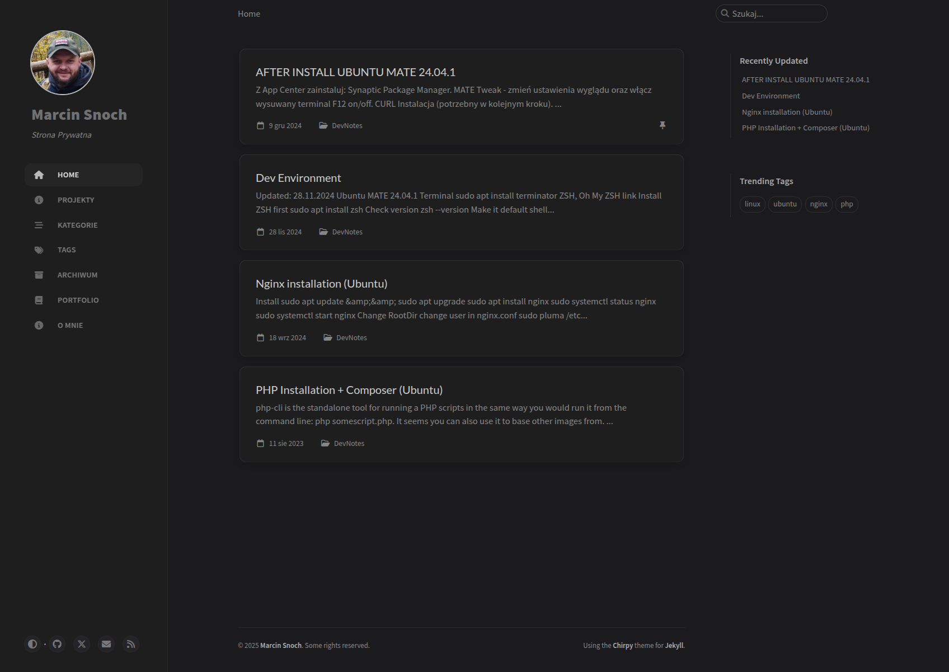Open the PORTFOLIO section

pos(78,300)
